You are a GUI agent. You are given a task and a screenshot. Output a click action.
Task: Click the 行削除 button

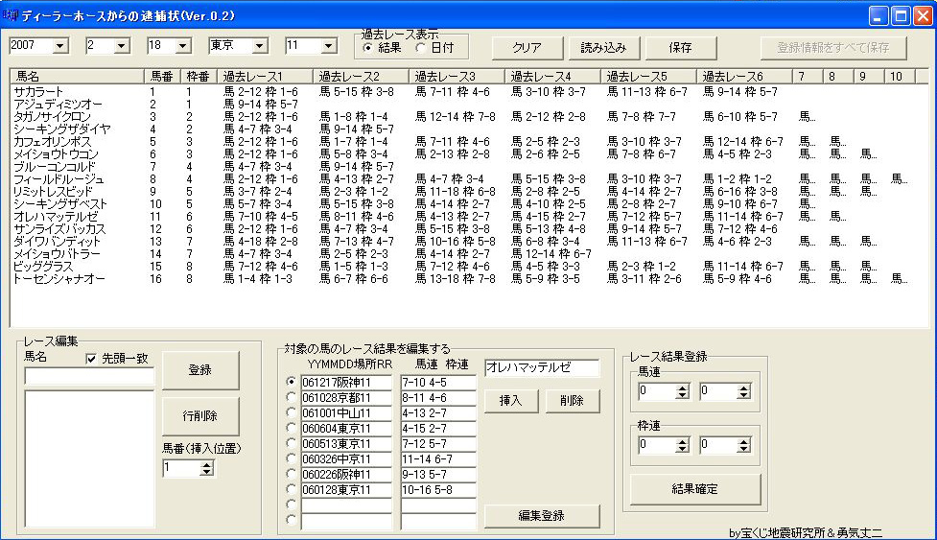199,416
